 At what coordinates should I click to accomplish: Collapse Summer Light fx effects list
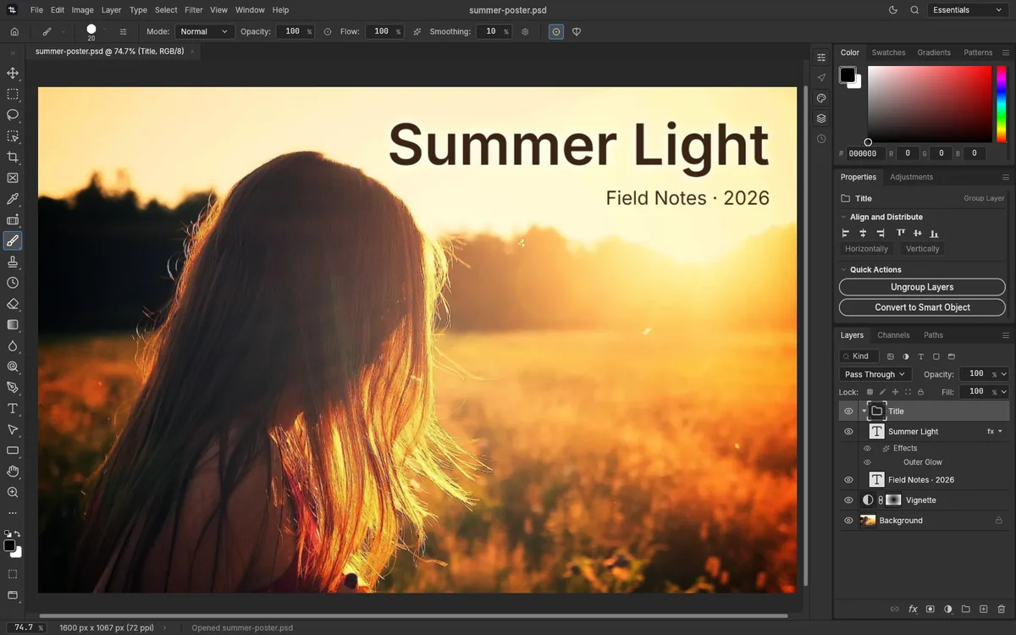[1000, 432]
